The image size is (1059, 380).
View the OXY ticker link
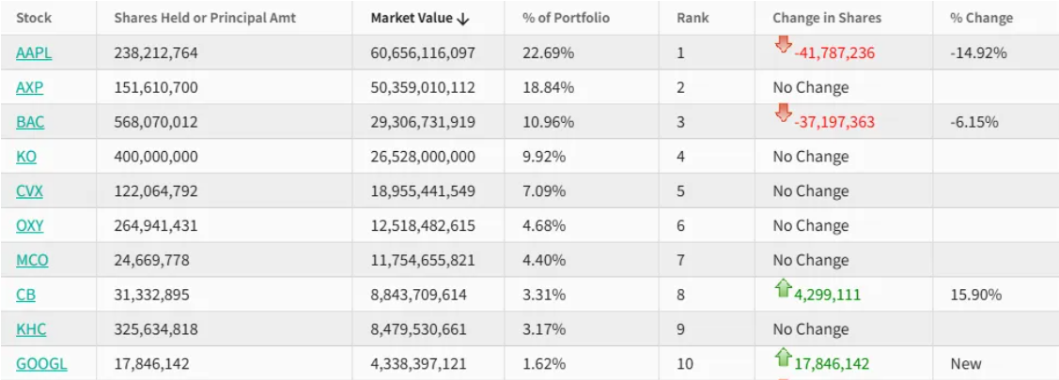pyautogui.click(x=30, y=225)
